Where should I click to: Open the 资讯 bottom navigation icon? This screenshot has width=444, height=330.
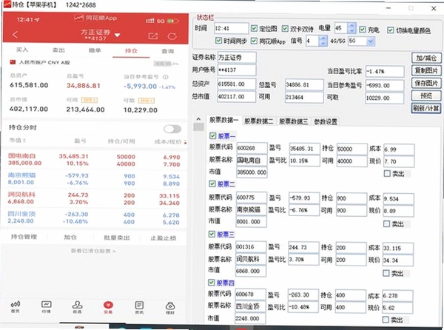click(139, 307)
